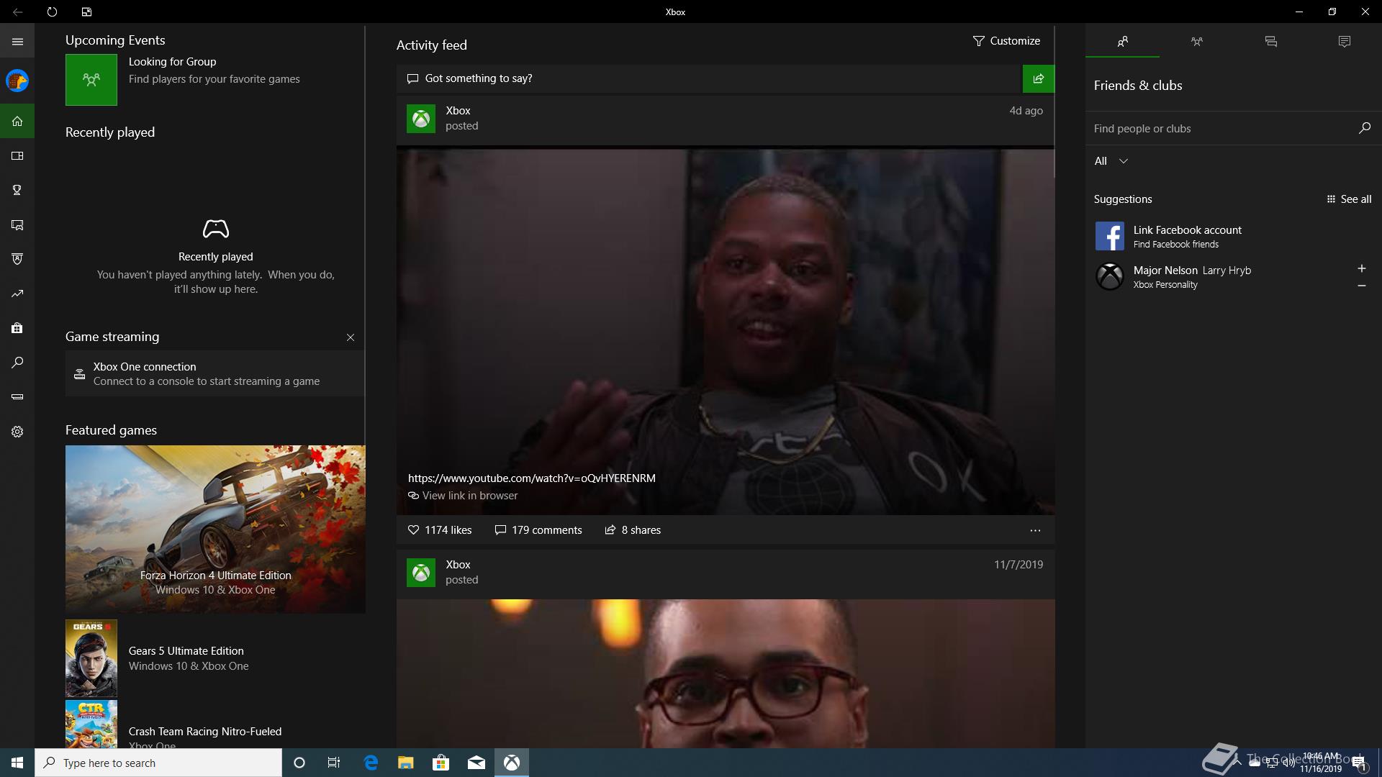Click the Xbox avatar on the 11/7/2019 post
Viewport: 1382px width, 777px height.
click(420, 573)
